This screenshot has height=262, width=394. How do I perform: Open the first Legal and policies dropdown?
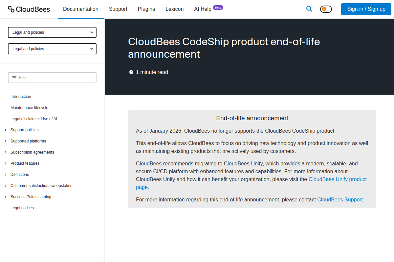point(52,32)
